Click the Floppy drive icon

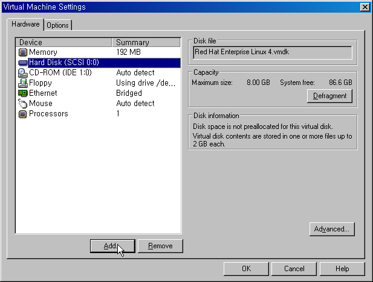23,83
